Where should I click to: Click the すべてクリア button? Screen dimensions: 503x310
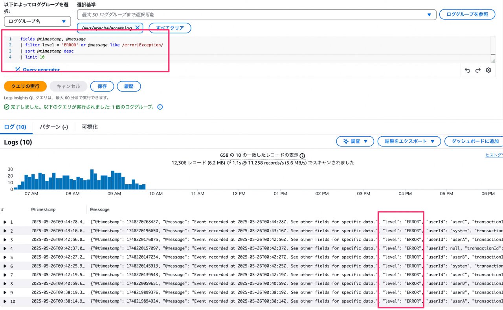coord(170,28)
